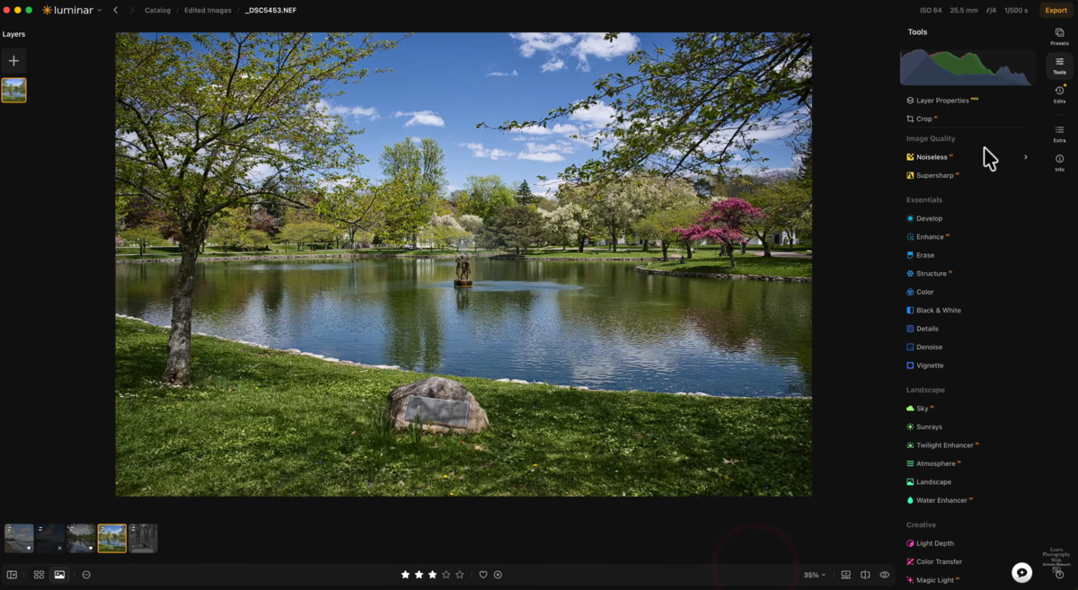Expand the Noiseless tool arrow
The height and width of the screenshot is (590, 1078).
click(1026, 157)
